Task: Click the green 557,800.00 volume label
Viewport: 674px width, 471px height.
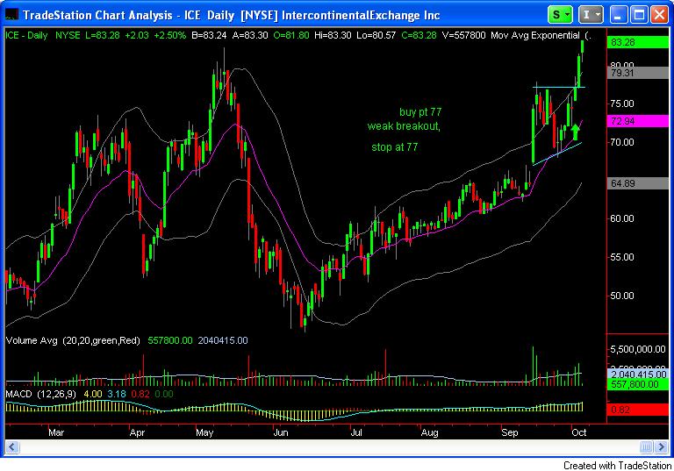Action: (637, 385)
